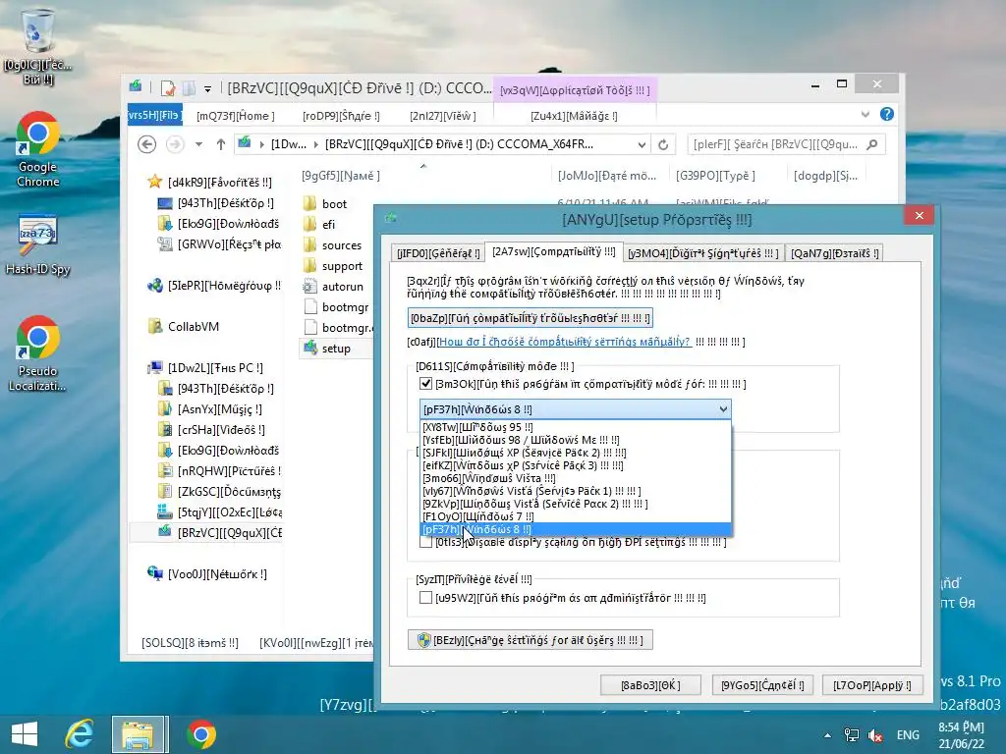The height and width of the screenshot is (754, 1006).
Task: Click Cancel in setup Properties
Action: coord(762,685)
